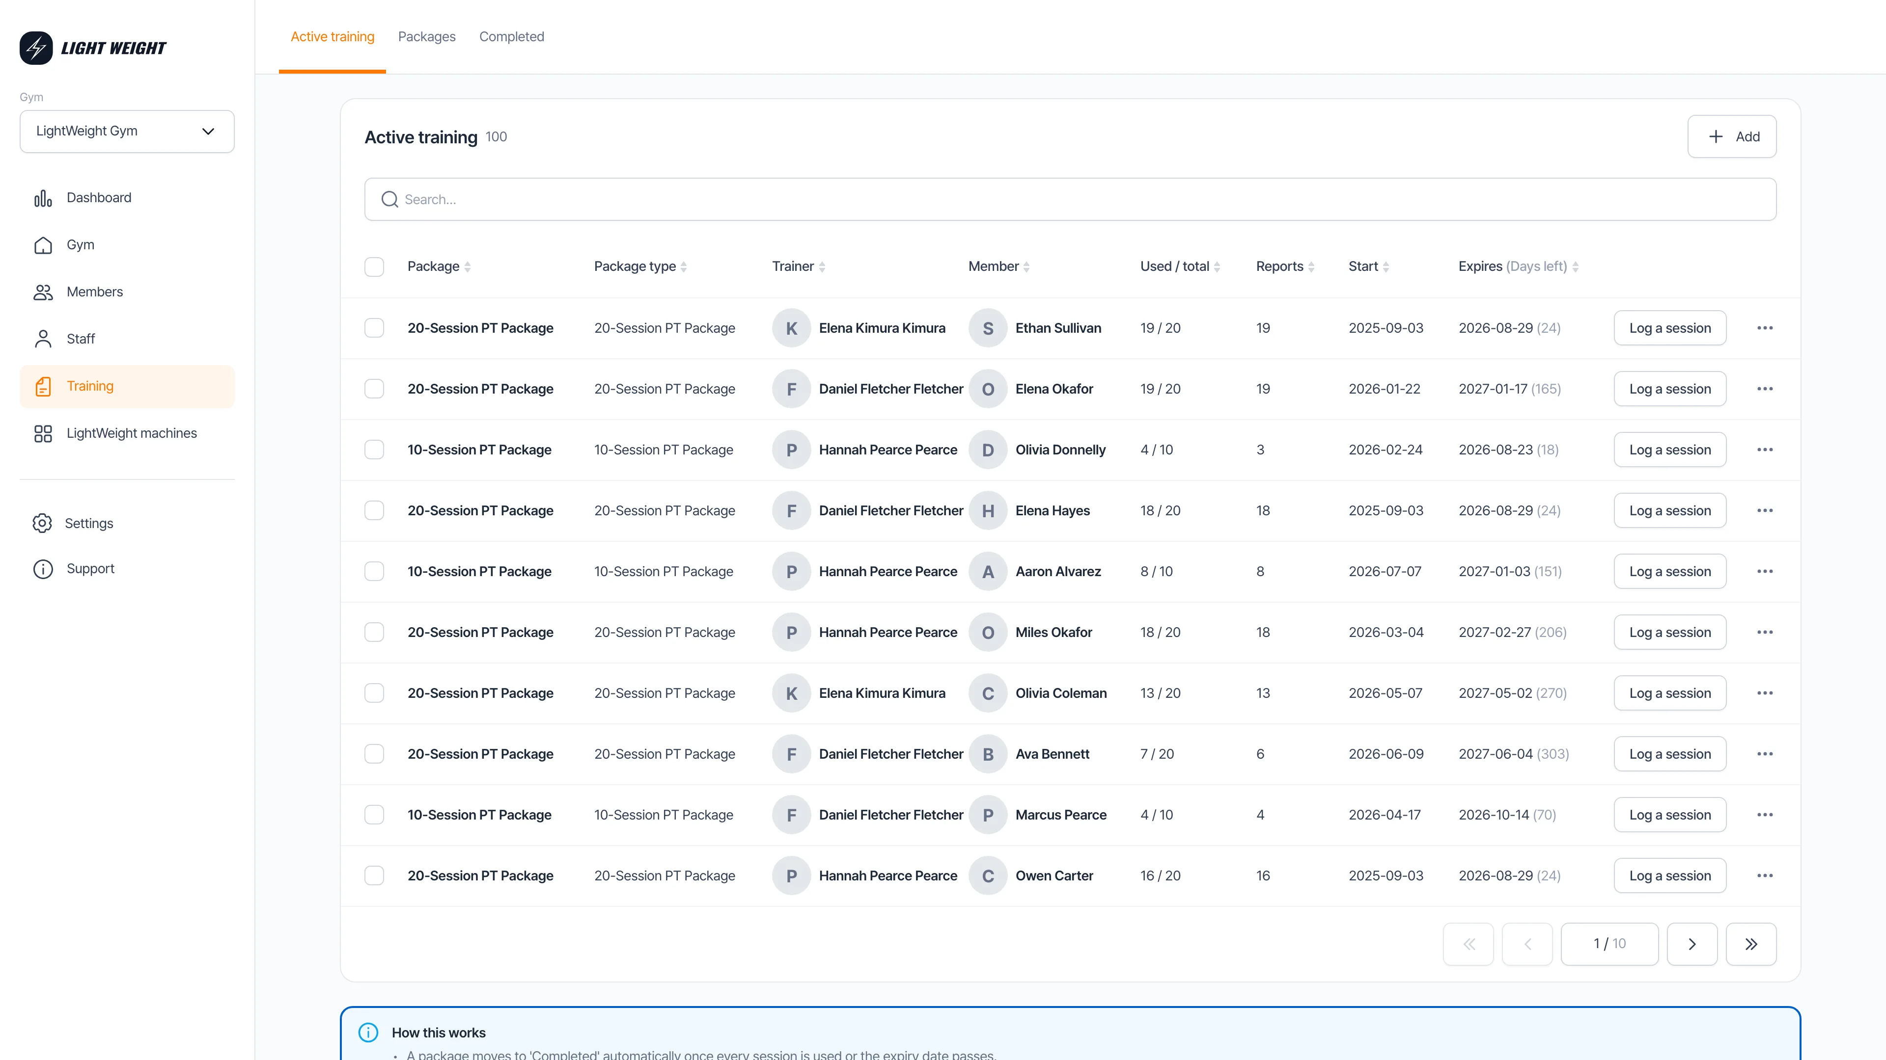Jump to the last page
This screenshot has width=1886, height=1060.
point(1751,944)
